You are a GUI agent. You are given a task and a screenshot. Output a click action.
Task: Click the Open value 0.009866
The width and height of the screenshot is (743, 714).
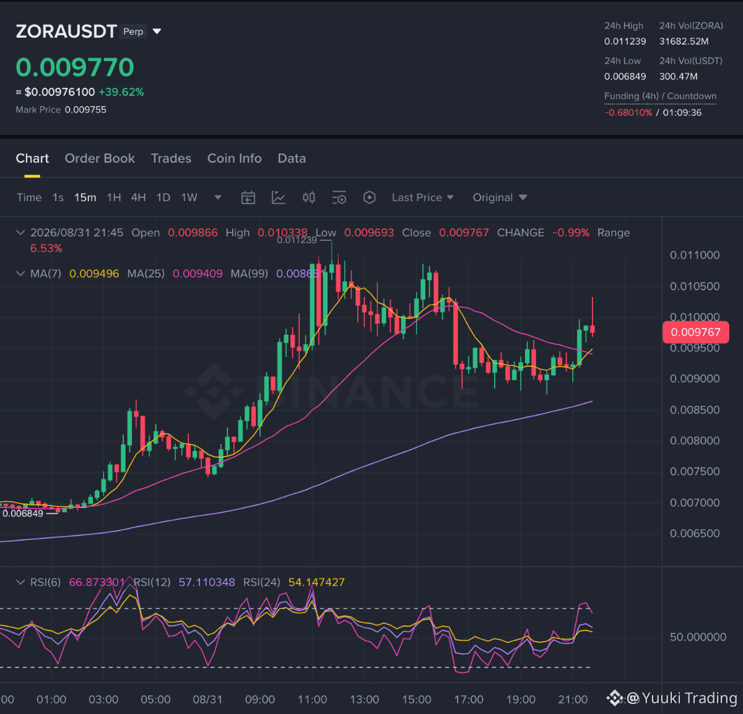[x=193, y=233]
